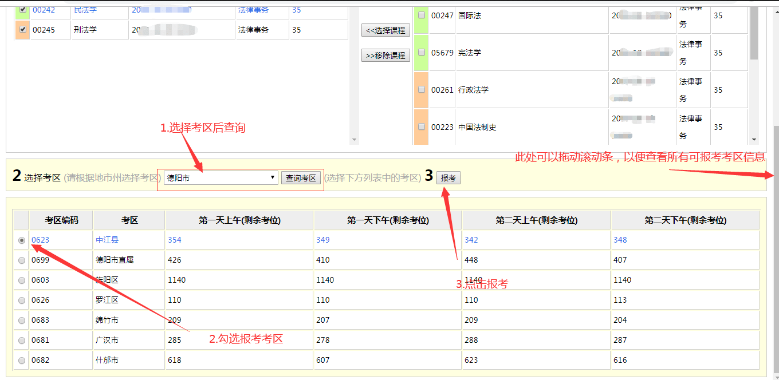Click the down arrow of right course list scrollbar
This screenshot has width=779, height=380.
click(x=754, y=140)
